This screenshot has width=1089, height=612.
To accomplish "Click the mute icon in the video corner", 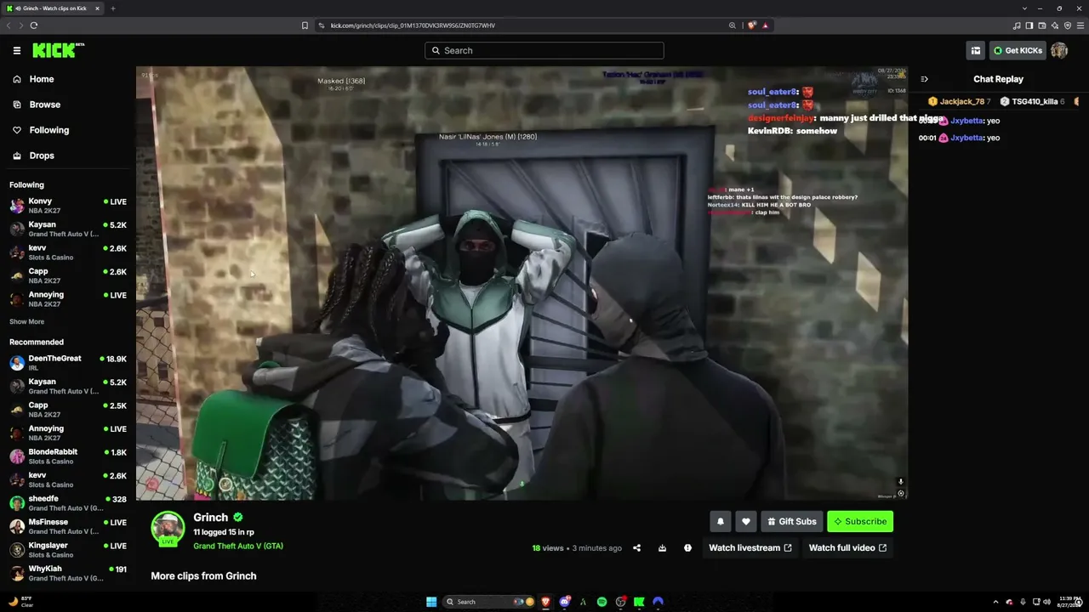I will (x=900, y=482).
